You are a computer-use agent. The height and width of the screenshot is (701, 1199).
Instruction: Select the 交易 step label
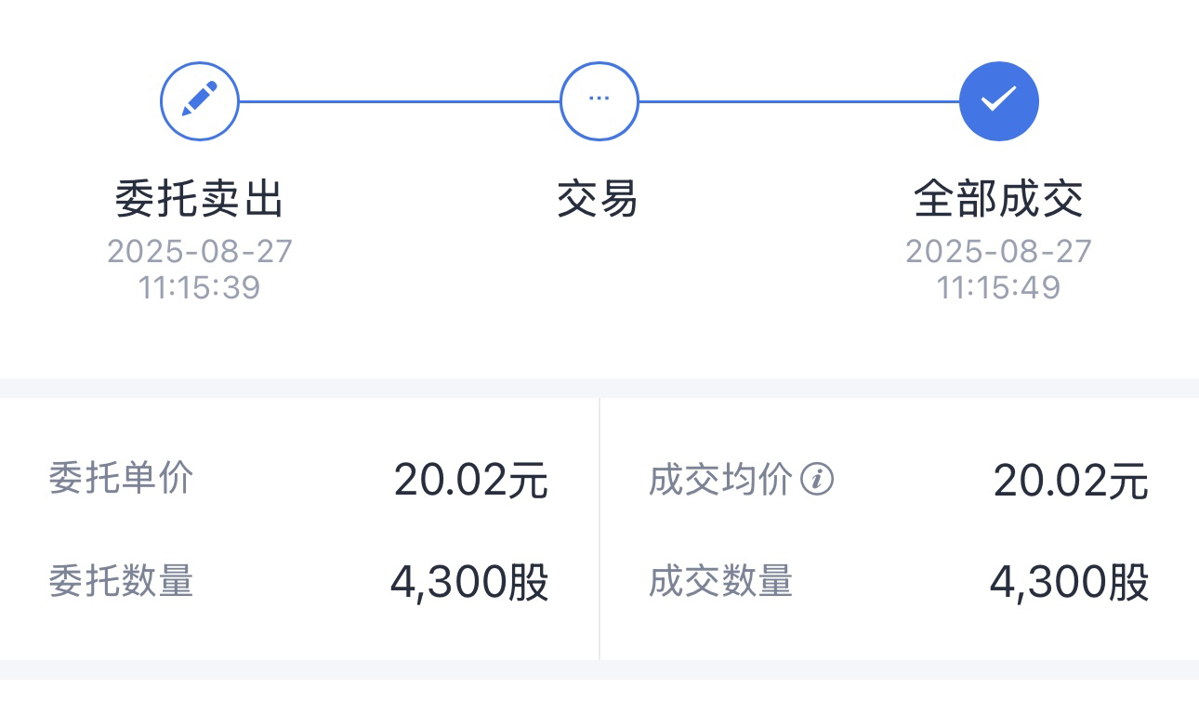click(x=599, y=199)
